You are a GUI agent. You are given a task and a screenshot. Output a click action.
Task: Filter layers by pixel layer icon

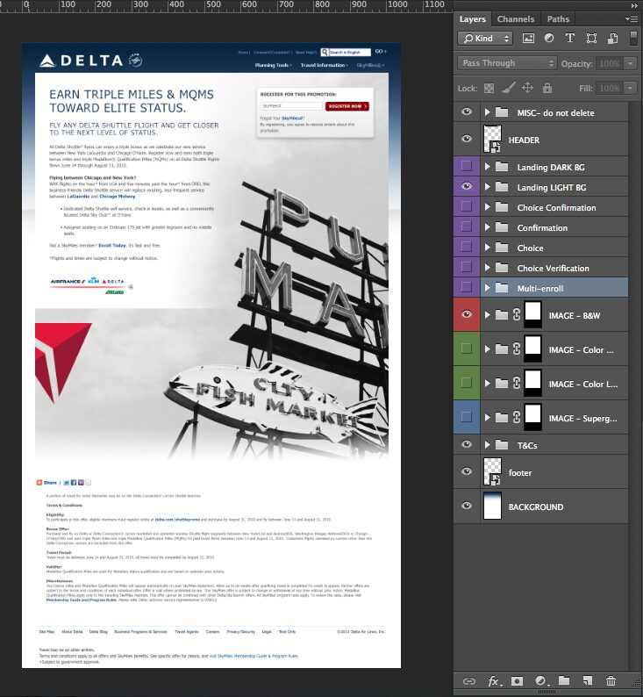coord(528,39)
